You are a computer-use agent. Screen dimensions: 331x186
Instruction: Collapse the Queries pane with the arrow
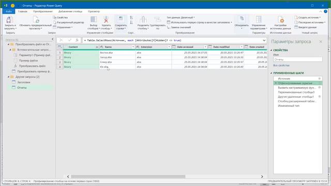[x=53, y=39]
